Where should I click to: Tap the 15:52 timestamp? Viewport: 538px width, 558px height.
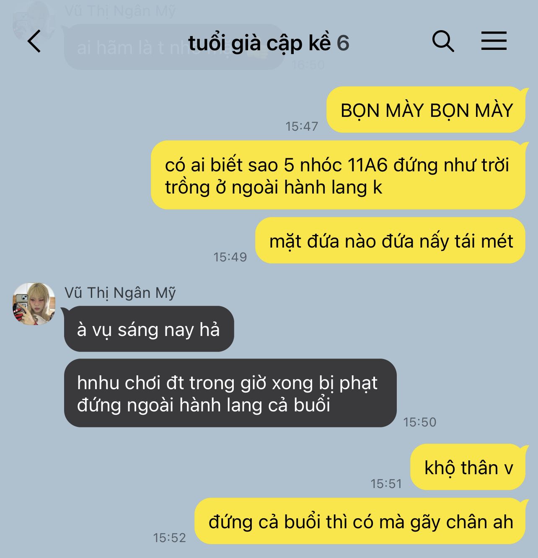[170, 537]
